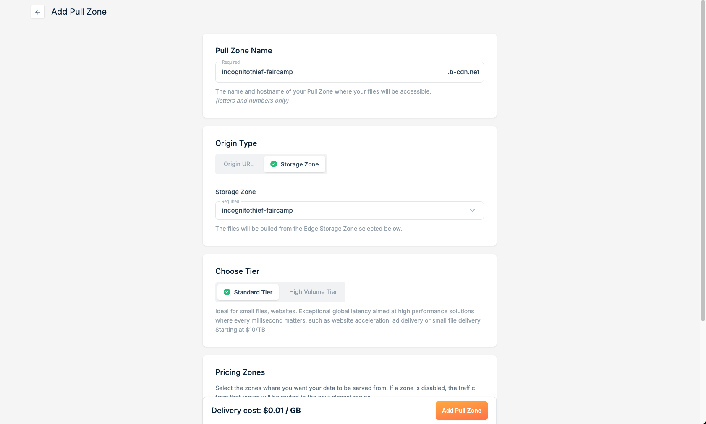
Task: Click the Choose Tier heading
Action: tap(237, 271)
